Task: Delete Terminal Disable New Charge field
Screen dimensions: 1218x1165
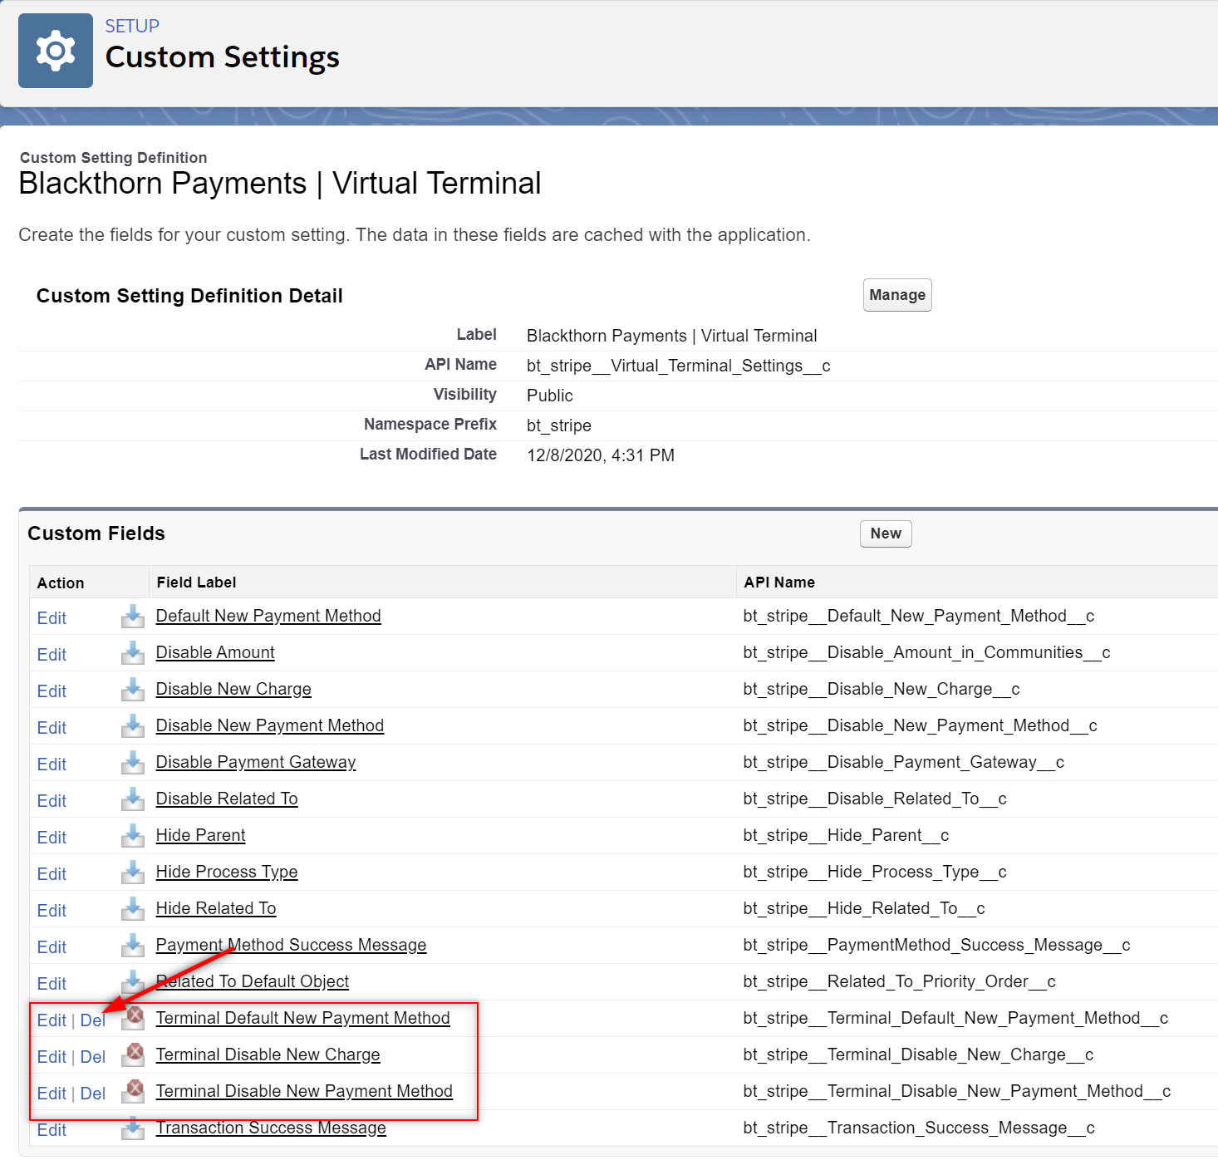Action: (93, 1057)
